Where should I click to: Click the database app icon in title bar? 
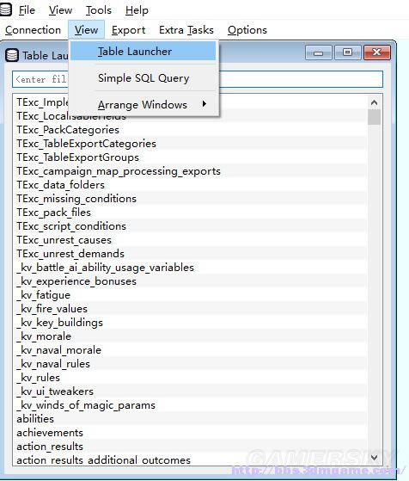pos(5,9)
